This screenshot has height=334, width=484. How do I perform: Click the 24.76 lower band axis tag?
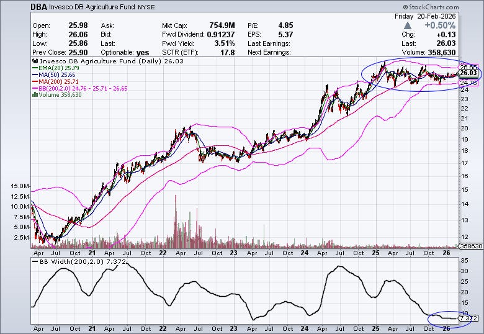click(468, 83)
